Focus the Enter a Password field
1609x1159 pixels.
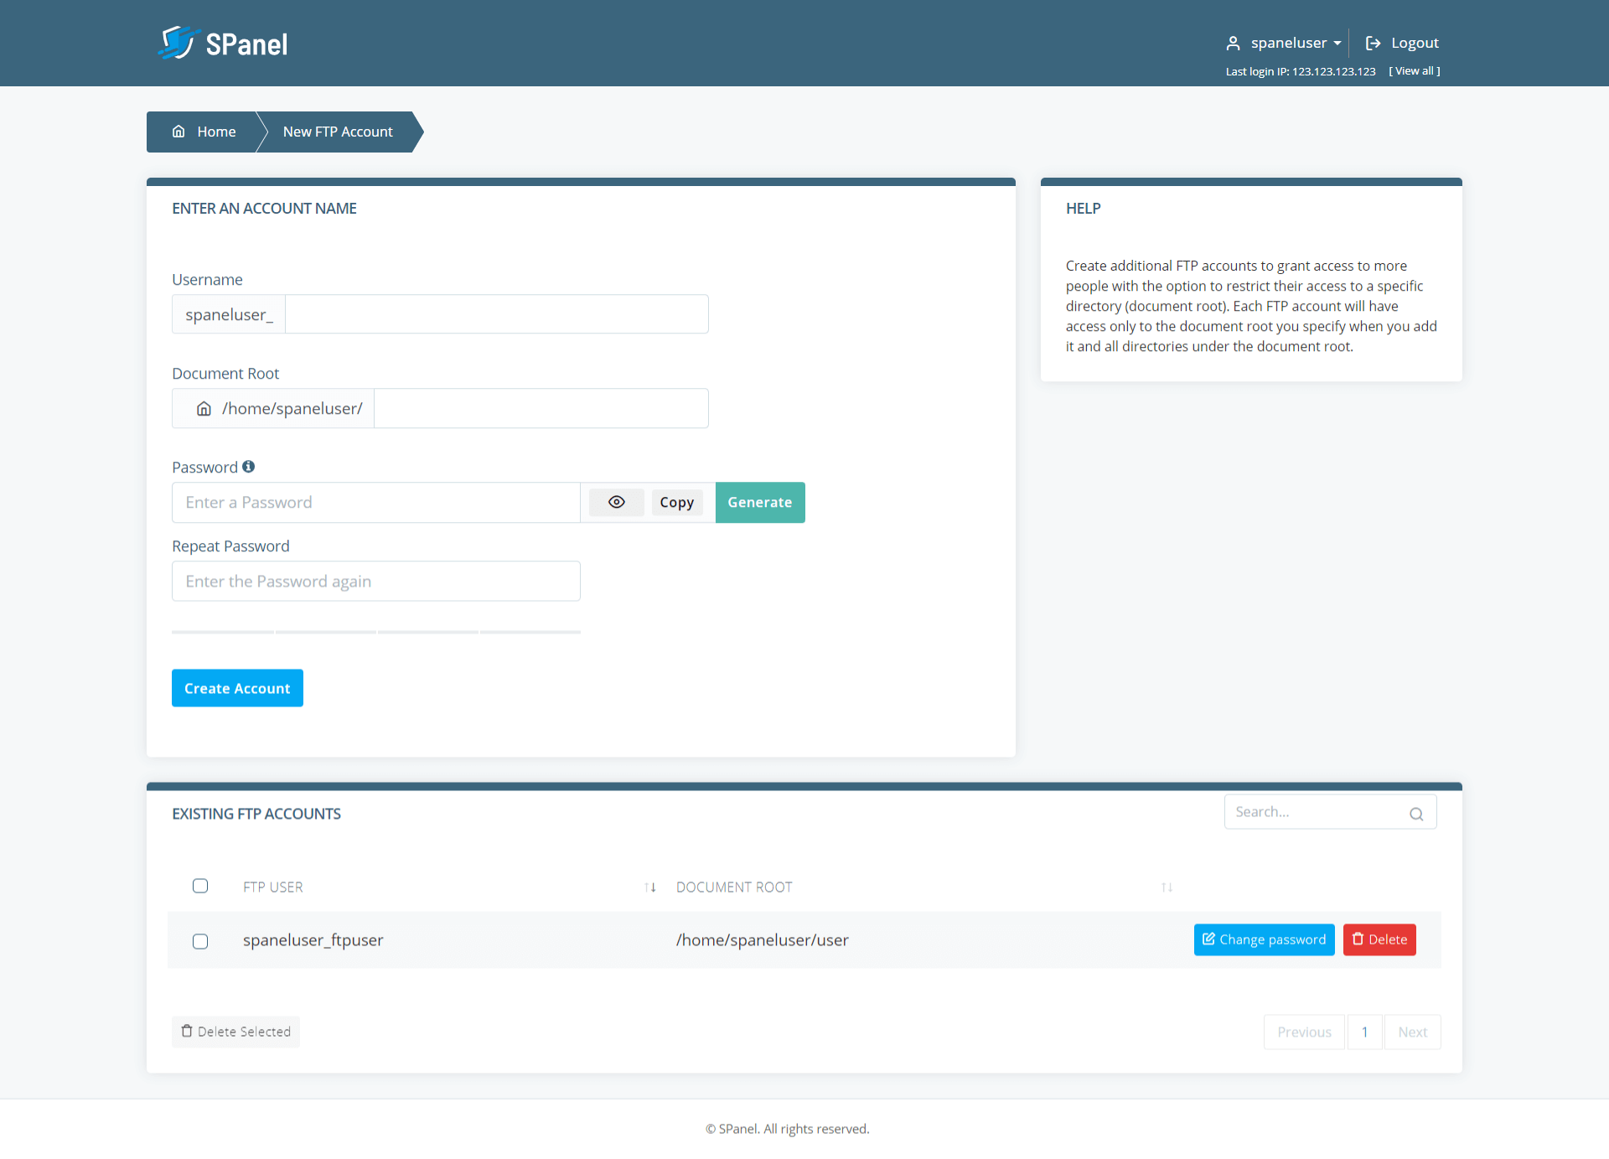pos(375,503)
